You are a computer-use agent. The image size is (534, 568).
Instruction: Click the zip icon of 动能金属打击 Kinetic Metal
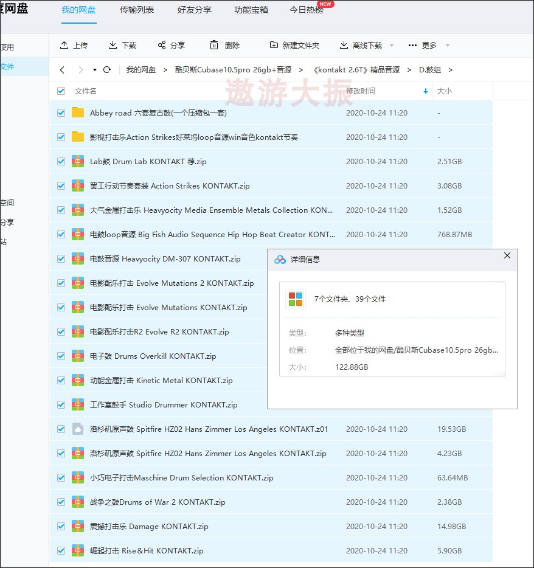click(x=78, y=380)
